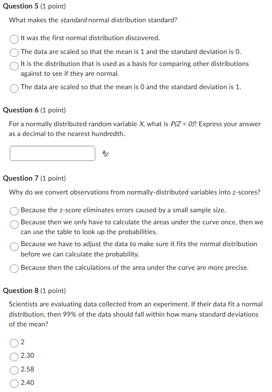Click inside the Question 6 answer box
Image resolution: width=272 pixels, height=392 pixels.
pyautogui.click(x=52, y=153)
